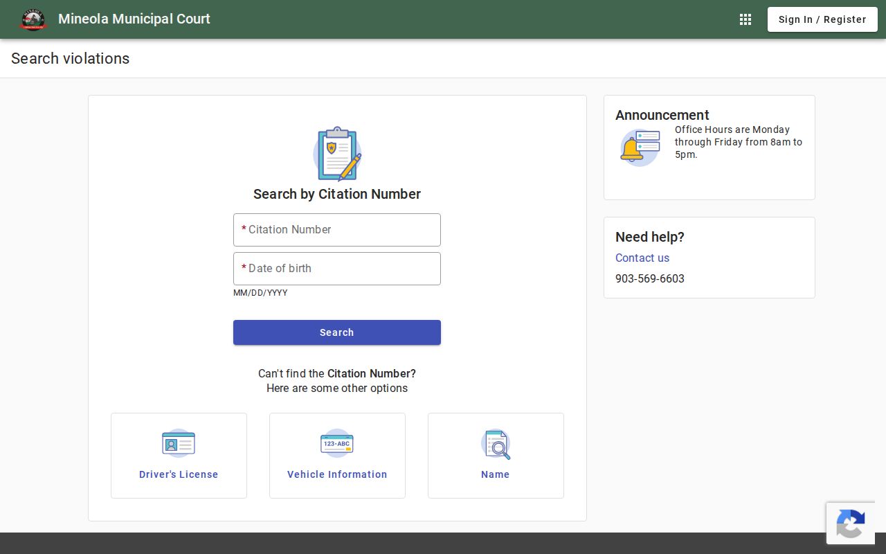Click the citation clipboard illustration

pos(337,154)
